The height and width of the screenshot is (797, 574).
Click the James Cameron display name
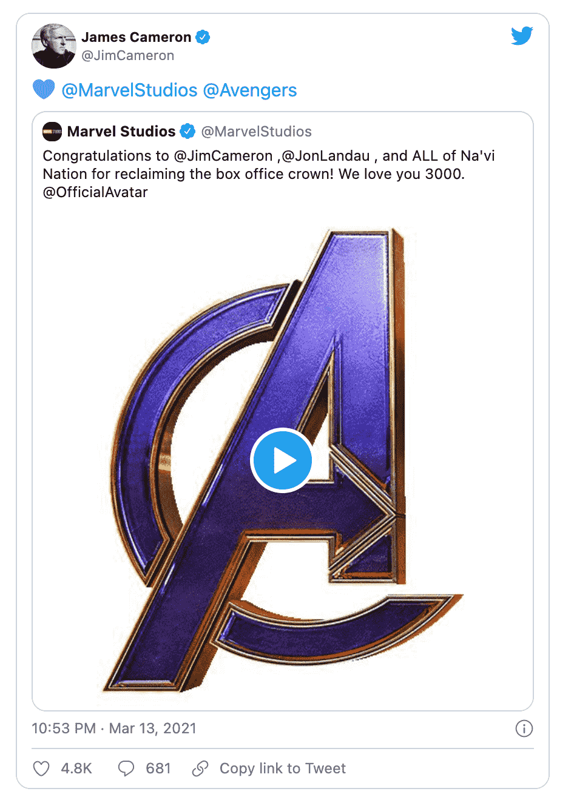tap(137, 37)
